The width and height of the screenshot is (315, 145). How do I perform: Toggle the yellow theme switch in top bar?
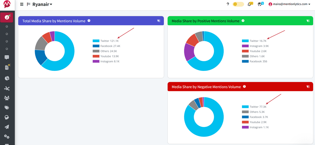238,4
